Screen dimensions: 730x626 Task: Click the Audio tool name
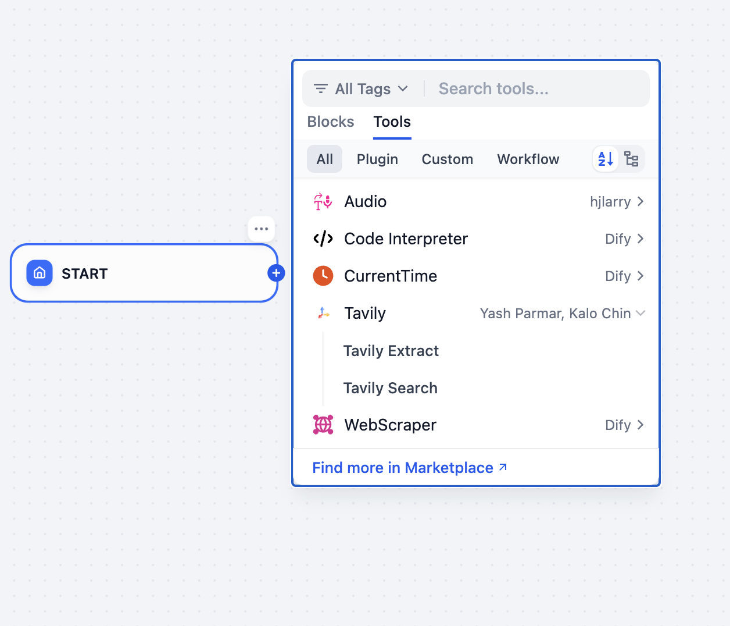366,201
